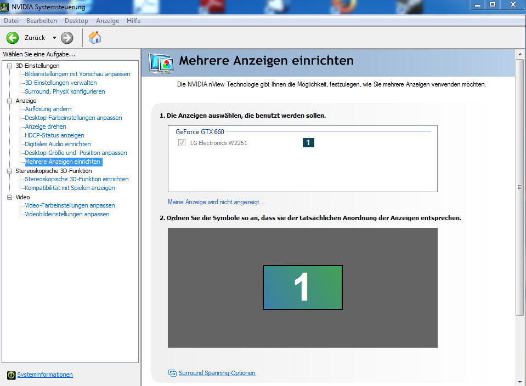Toggle the LG Electronics W2261 checkbox
The width and height of the screenshot is (526, 386).
pos(182,143)
